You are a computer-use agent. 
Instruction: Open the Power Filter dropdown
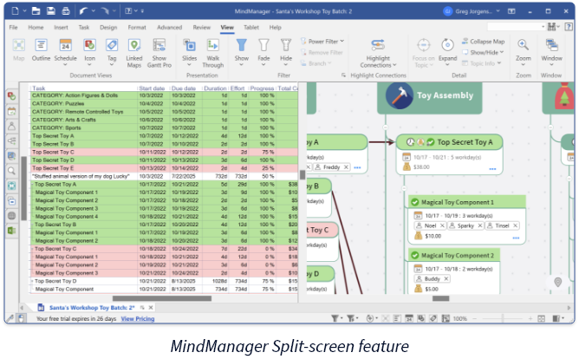point(323,42)
